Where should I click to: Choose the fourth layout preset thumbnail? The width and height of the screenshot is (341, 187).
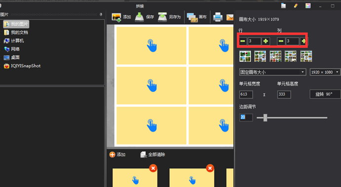(291, 56)
